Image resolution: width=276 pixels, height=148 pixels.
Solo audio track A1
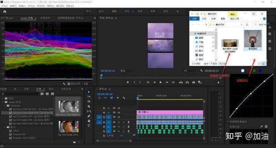click(124, 122)
